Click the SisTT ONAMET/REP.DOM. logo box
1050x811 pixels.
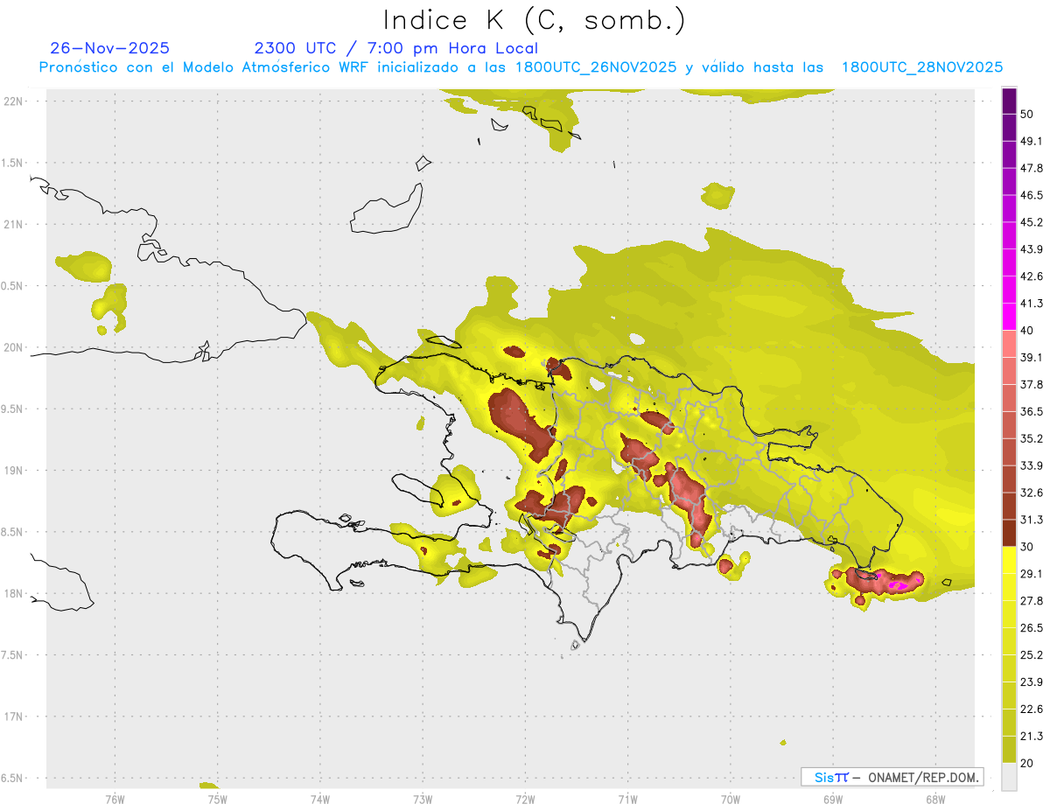point(892,777)
